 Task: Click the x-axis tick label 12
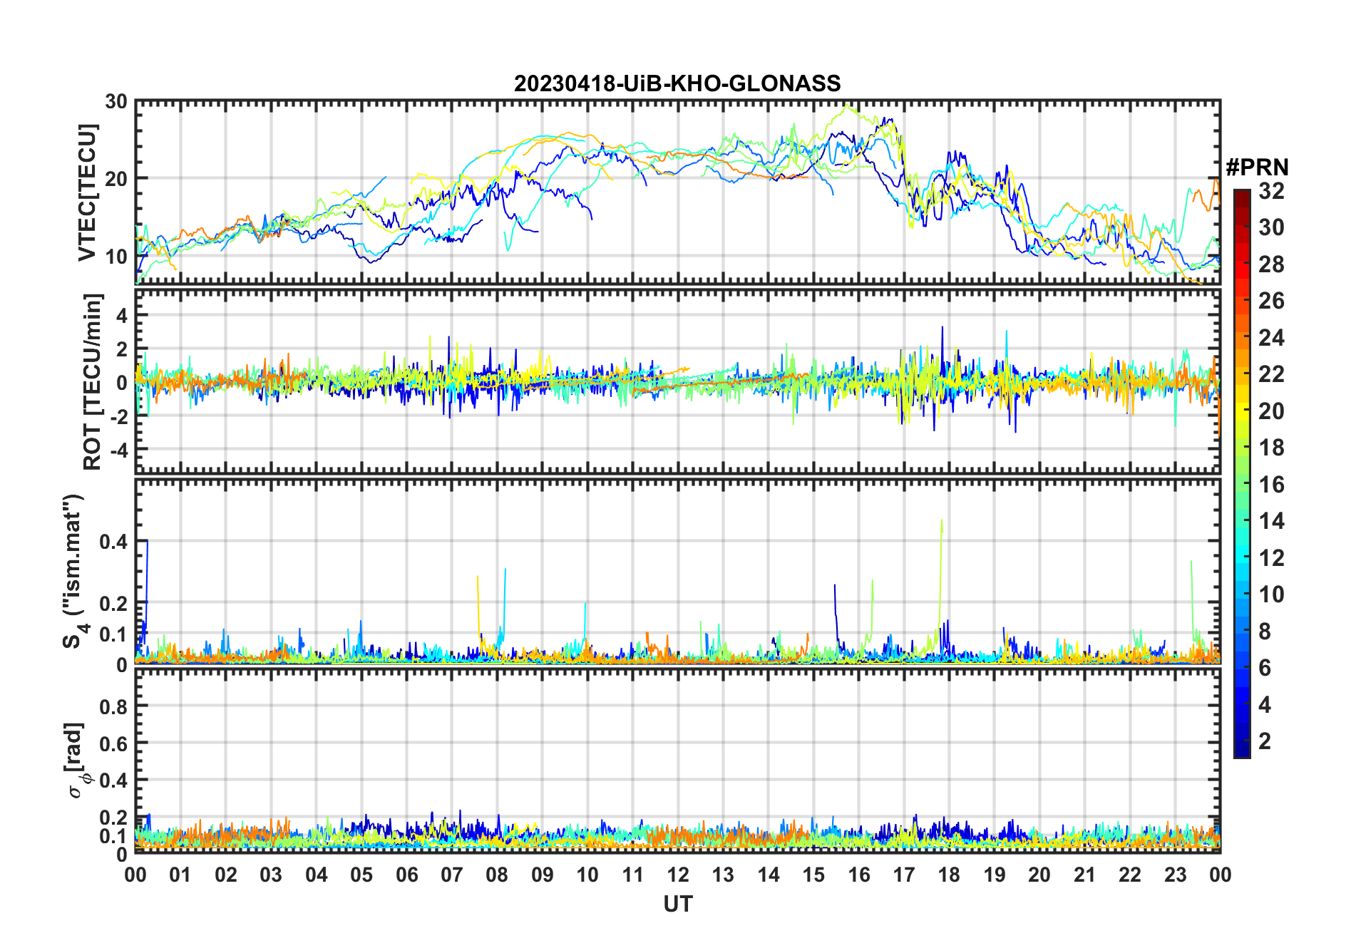coord(677,875)
